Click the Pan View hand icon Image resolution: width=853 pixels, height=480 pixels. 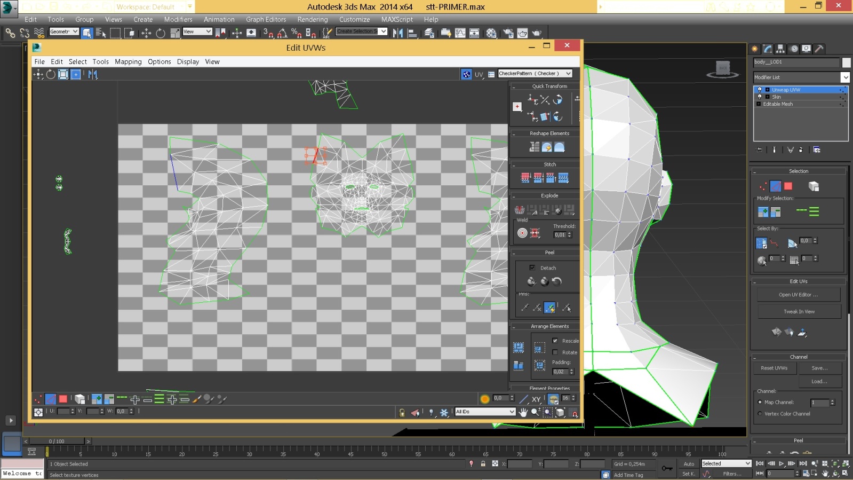(523, 412)
